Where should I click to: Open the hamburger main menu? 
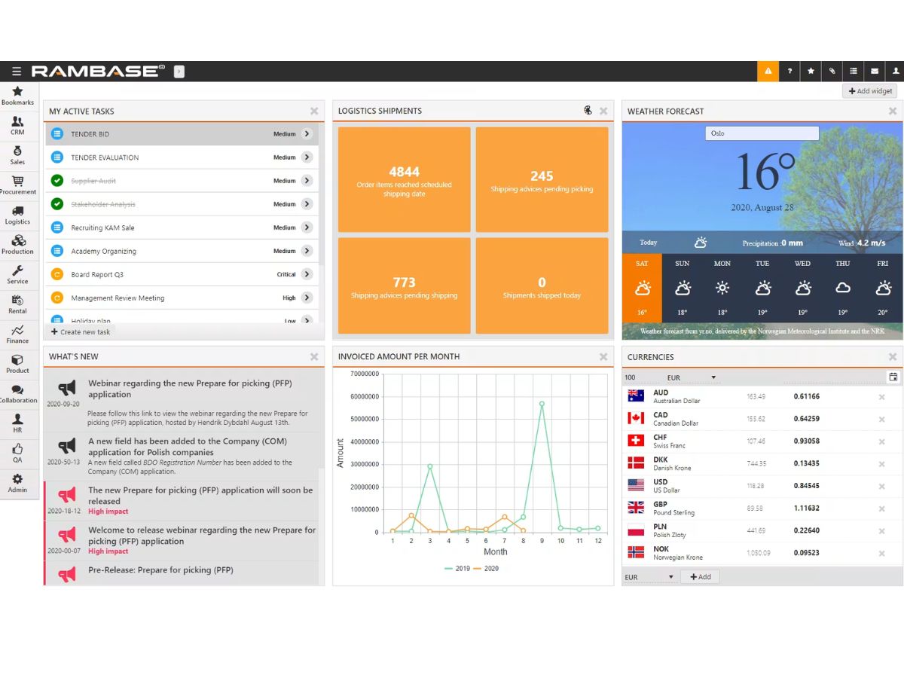pyautogui.click(x=17, y=72)
